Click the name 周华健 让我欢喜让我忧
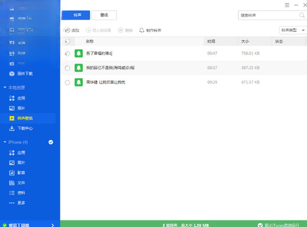The image size is (307, 227). 105,82
